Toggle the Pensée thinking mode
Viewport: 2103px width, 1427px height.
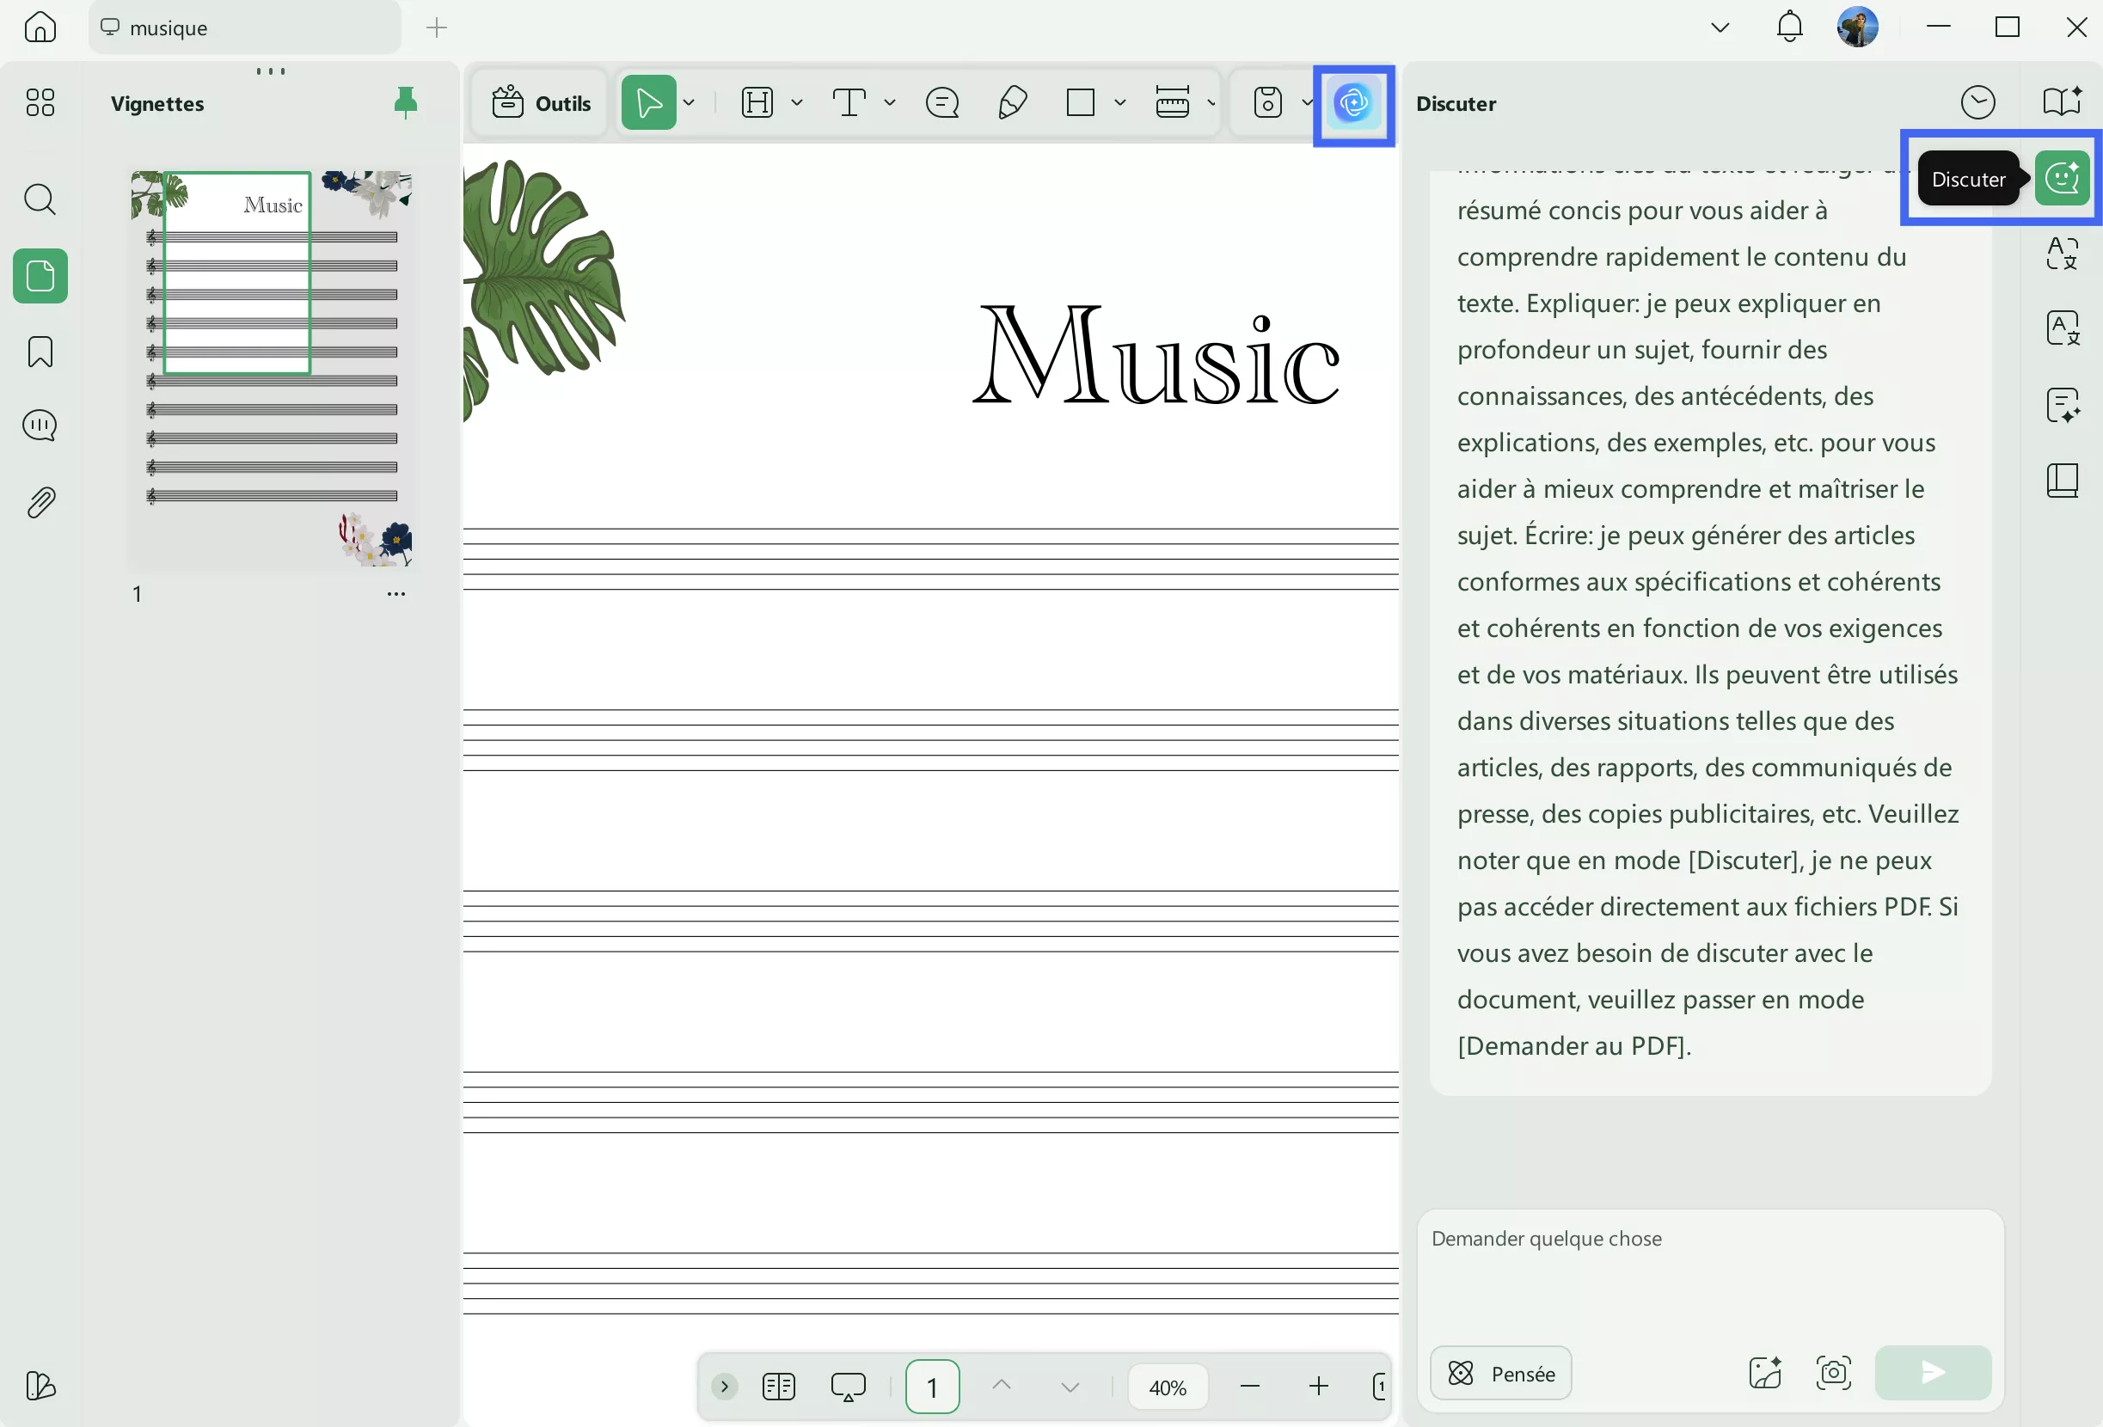[x=1500, y=1373]
